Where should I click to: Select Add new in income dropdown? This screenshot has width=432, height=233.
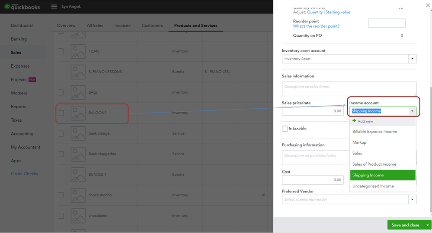click(x=383, y=121)
